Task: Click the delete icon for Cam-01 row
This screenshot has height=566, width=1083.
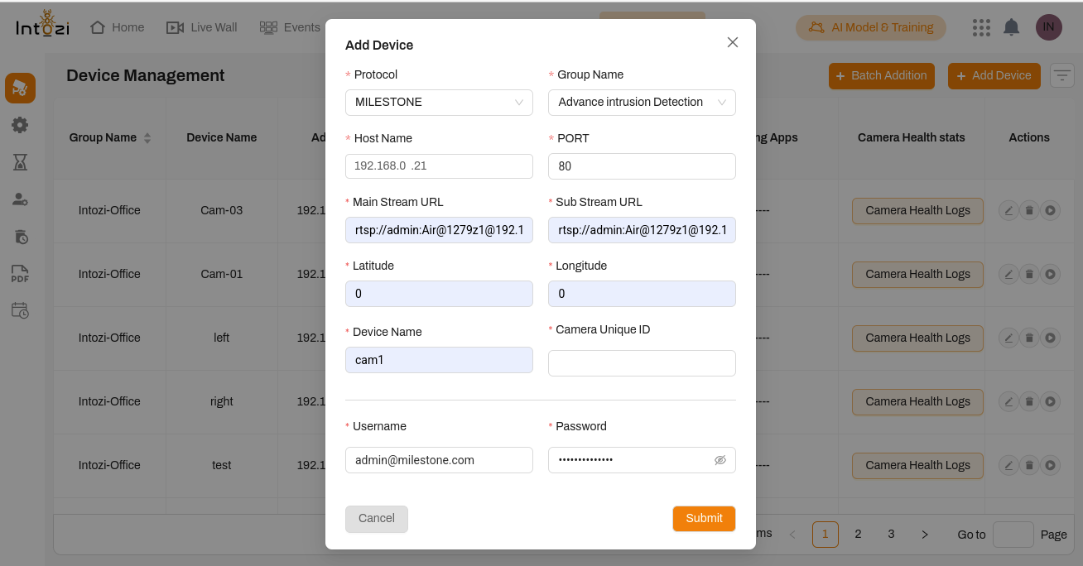Action: [x=1029, y=274]
